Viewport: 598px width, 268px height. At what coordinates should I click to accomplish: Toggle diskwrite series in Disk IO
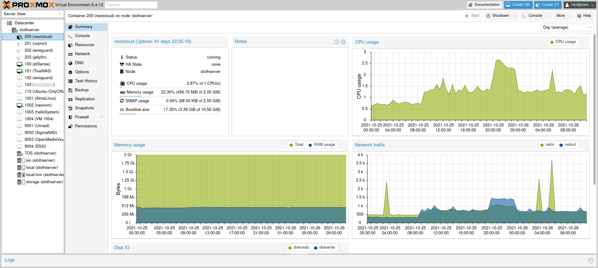click(325, 247)
